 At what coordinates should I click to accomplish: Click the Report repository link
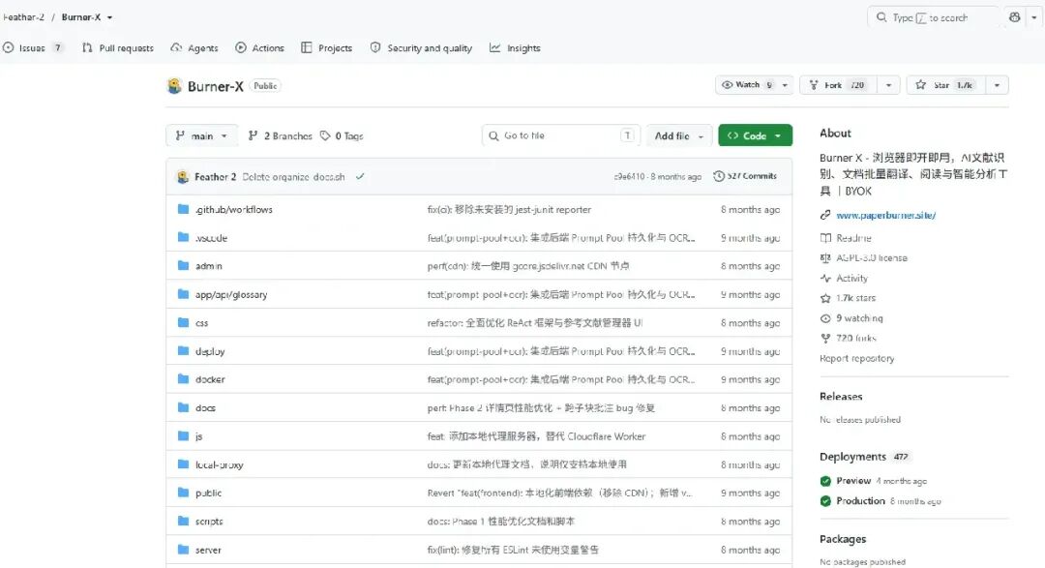857,359
